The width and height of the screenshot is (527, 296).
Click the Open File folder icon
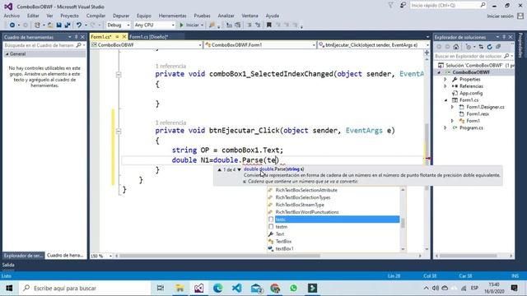pos(50,25)
